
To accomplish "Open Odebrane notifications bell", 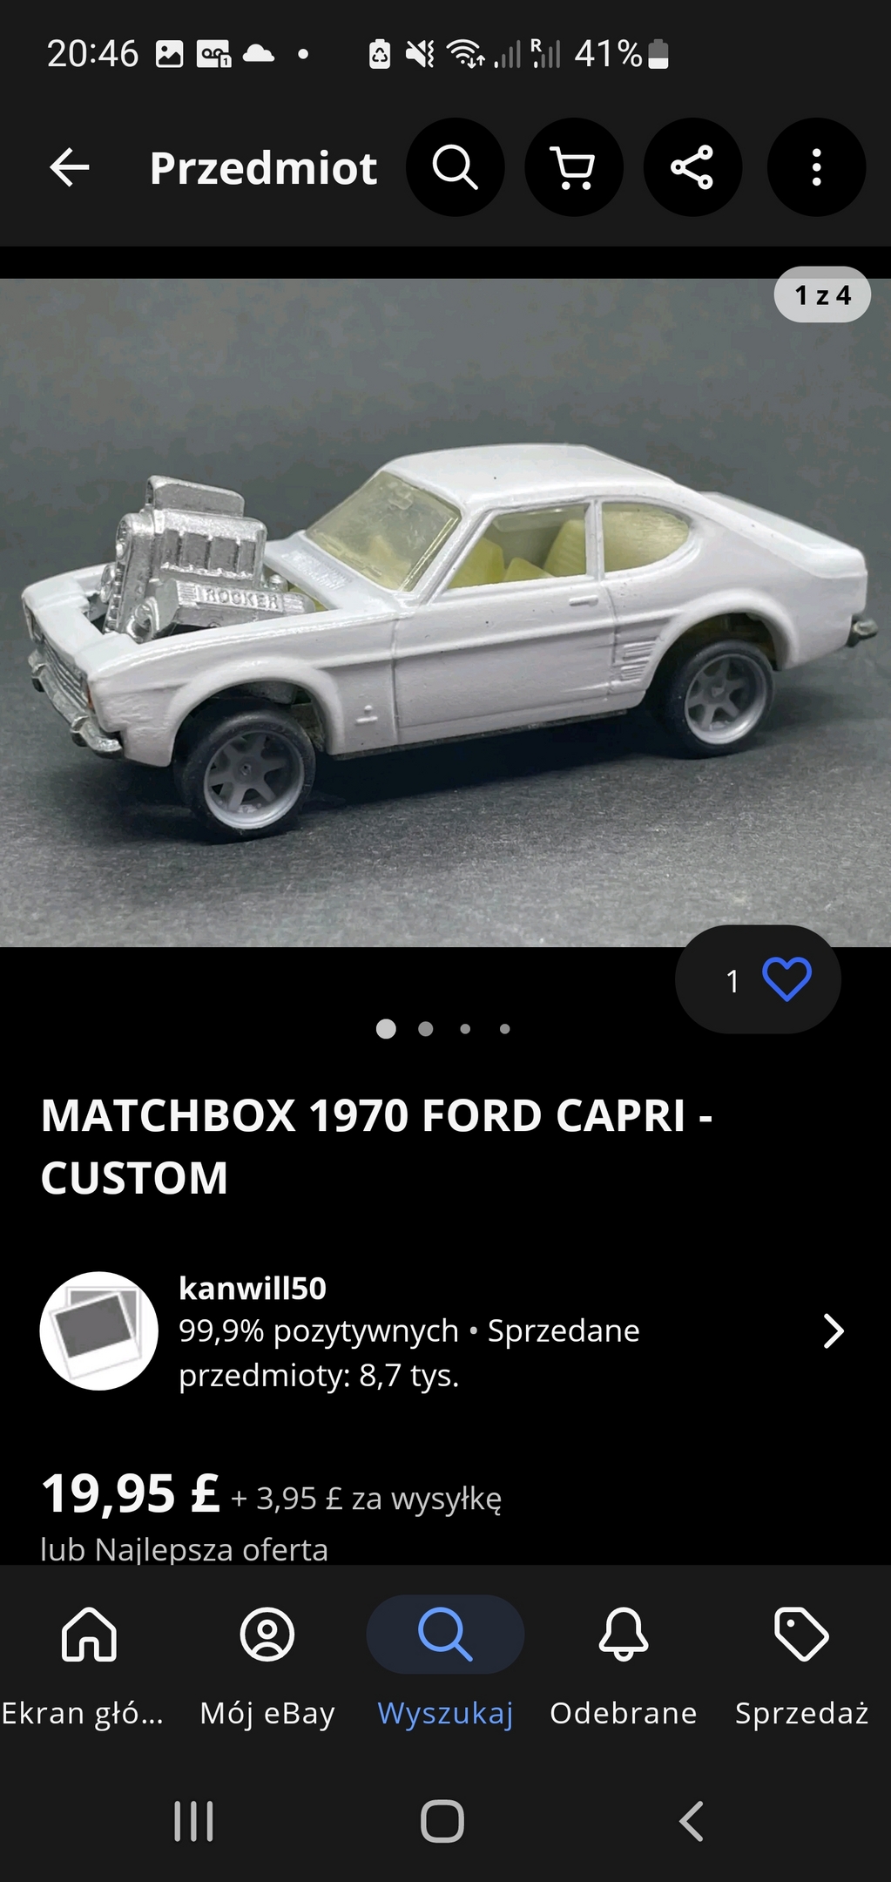I will pyautogui.click(x=624, y=1664).
